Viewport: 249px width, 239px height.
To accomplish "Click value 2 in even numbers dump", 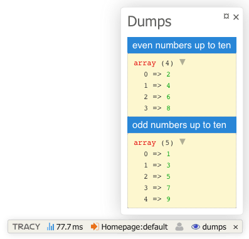I will (168, 74).
